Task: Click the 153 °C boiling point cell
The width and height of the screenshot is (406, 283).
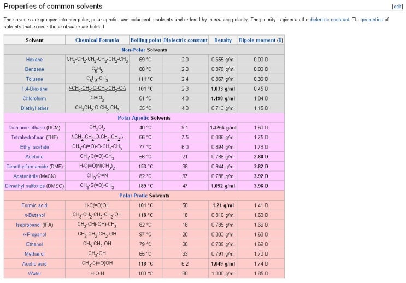Action: tap(145, 167)
